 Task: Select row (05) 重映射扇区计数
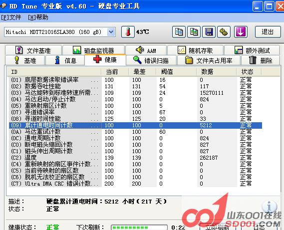click(x=135, y=106)
